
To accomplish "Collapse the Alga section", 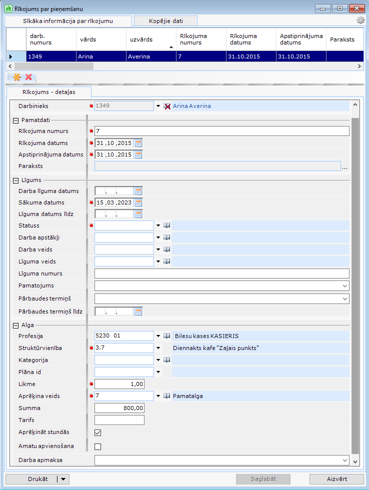I will tap(16, 325).
